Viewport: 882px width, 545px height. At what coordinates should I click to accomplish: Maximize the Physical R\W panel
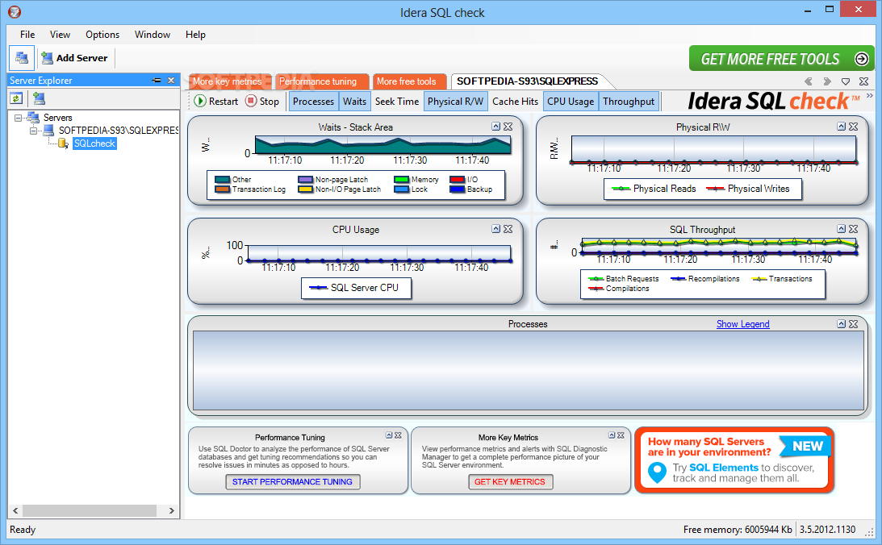(x=841, y=127)
